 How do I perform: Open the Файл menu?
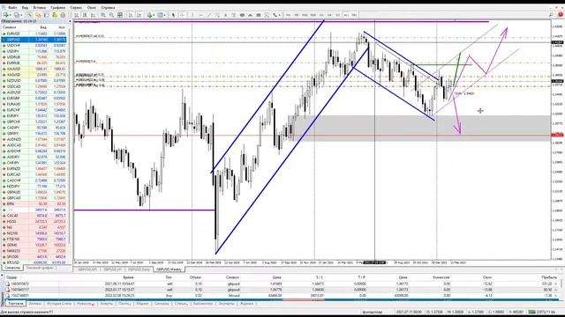click(12, 8)
